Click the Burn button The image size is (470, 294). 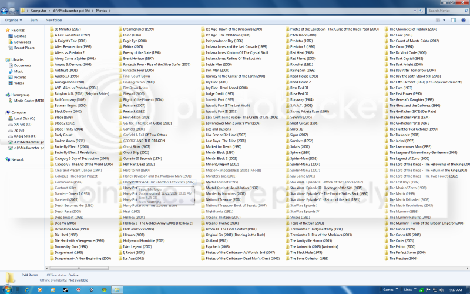click(34, 20)
